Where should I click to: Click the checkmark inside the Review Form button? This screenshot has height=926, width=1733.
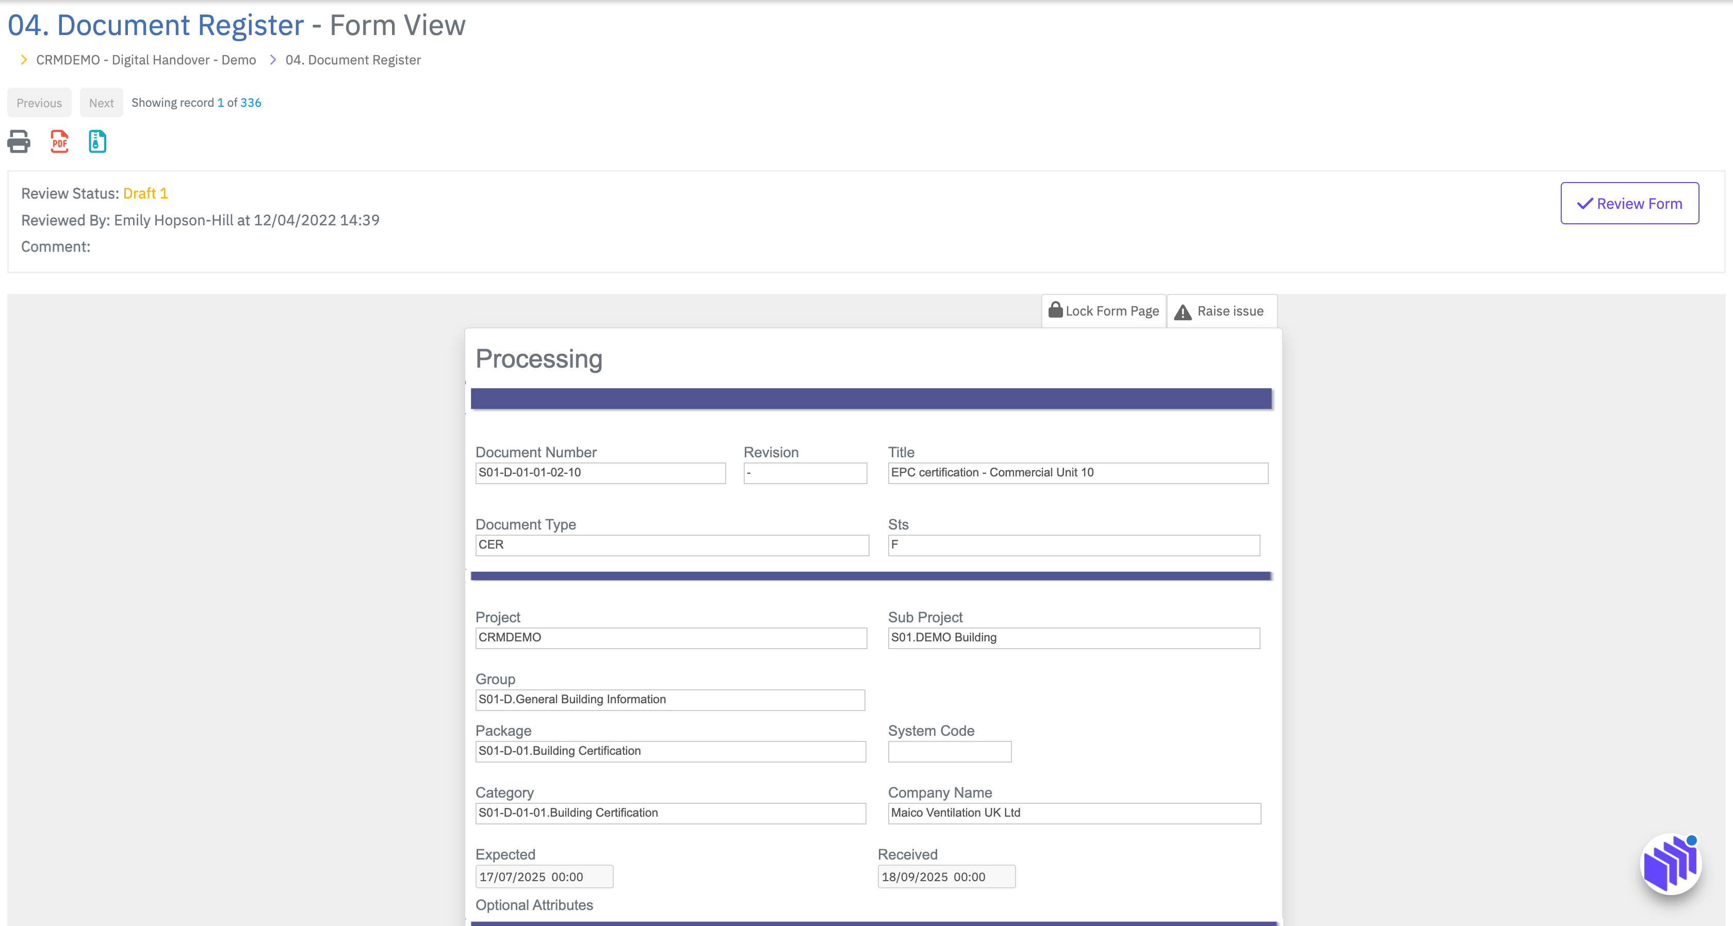point(1585,203)
